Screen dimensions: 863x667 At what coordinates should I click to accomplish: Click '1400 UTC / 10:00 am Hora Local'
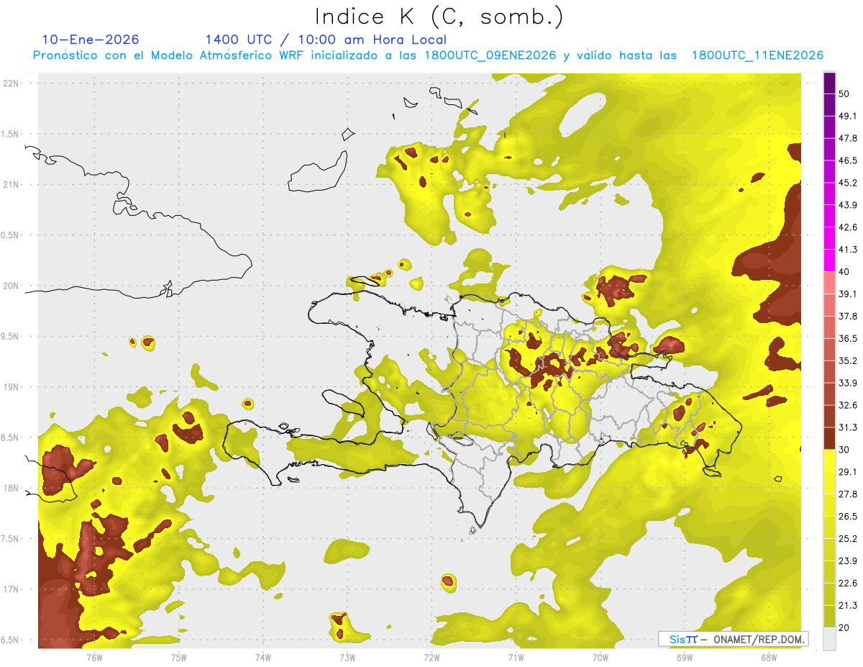point(325,40)
